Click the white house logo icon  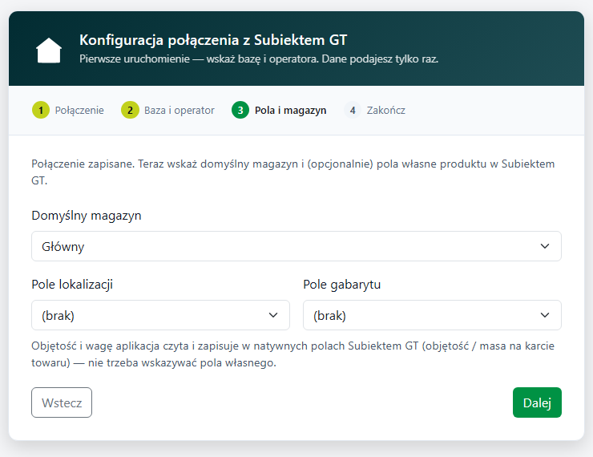pyautogui.click(x=49, y=50)
